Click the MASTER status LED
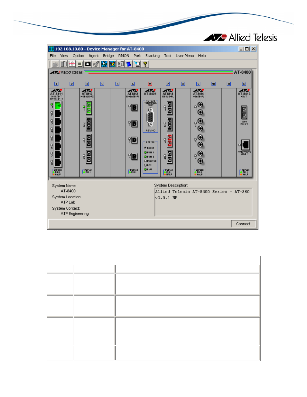307x397 pixels. [x=145, y=161]
